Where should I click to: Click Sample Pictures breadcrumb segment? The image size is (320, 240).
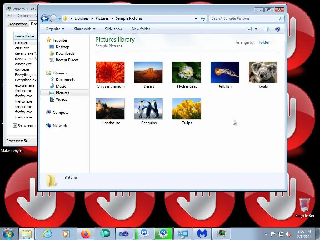pyautogui.click(x=129, y=18)
